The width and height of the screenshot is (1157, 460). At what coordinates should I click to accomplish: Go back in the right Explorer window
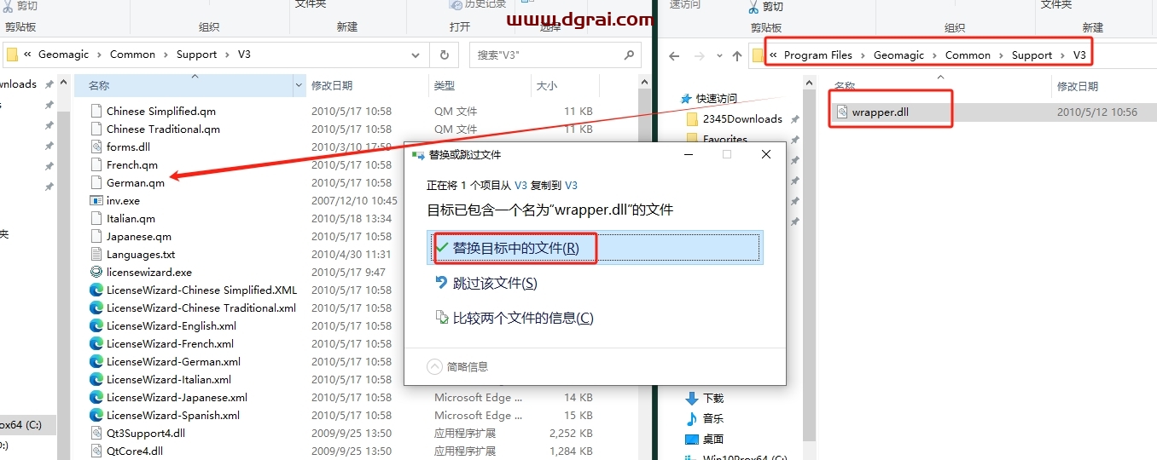click(674, 55)
